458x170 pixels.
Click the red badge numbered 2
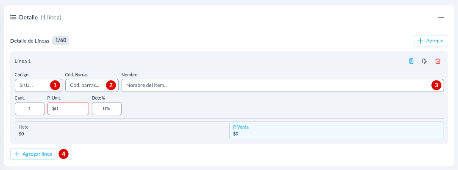coord(111,85)
